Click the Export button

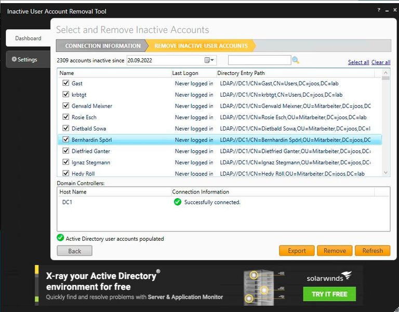point(297,251)
